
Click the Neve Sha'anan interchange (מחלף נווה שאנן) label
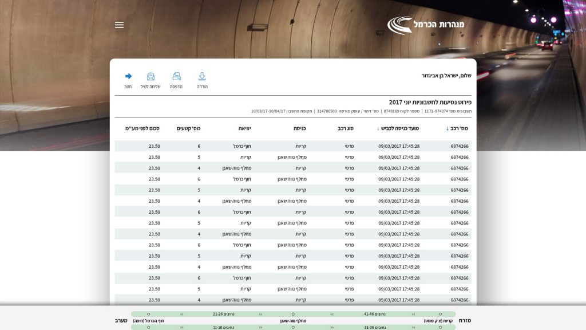[293, 321]
